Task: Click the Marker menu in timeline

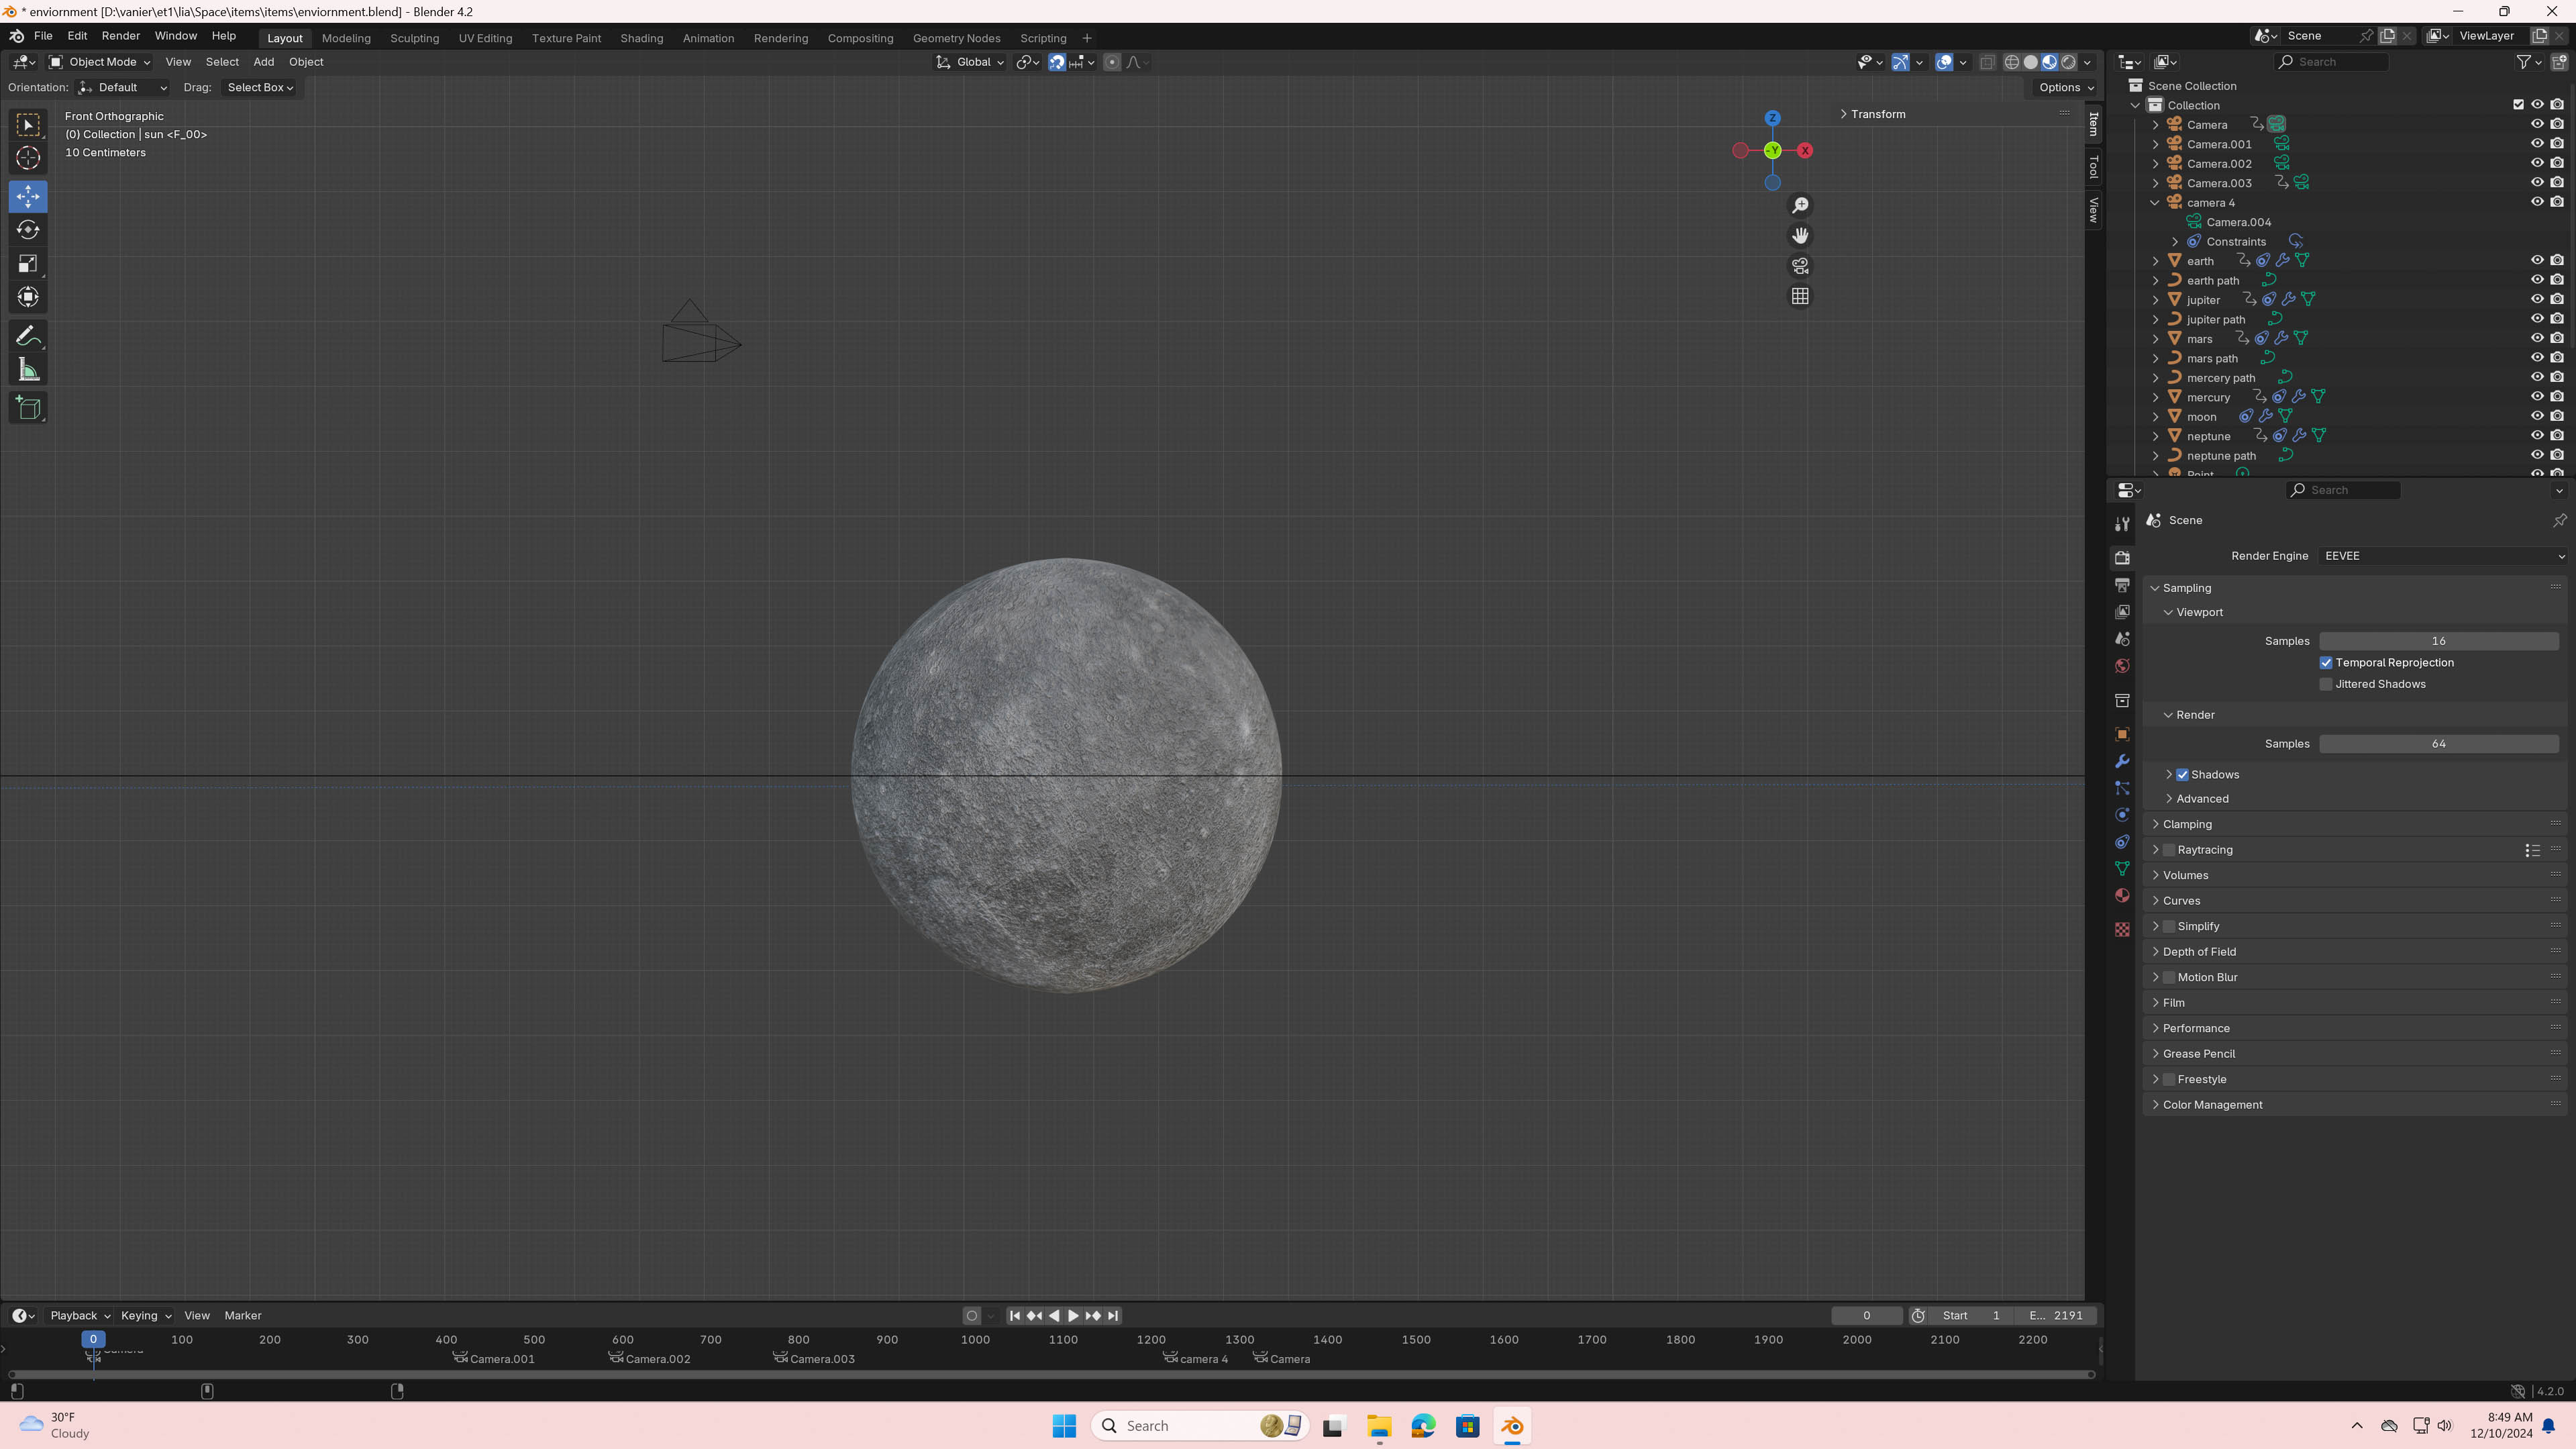Action: point(242,1315)
